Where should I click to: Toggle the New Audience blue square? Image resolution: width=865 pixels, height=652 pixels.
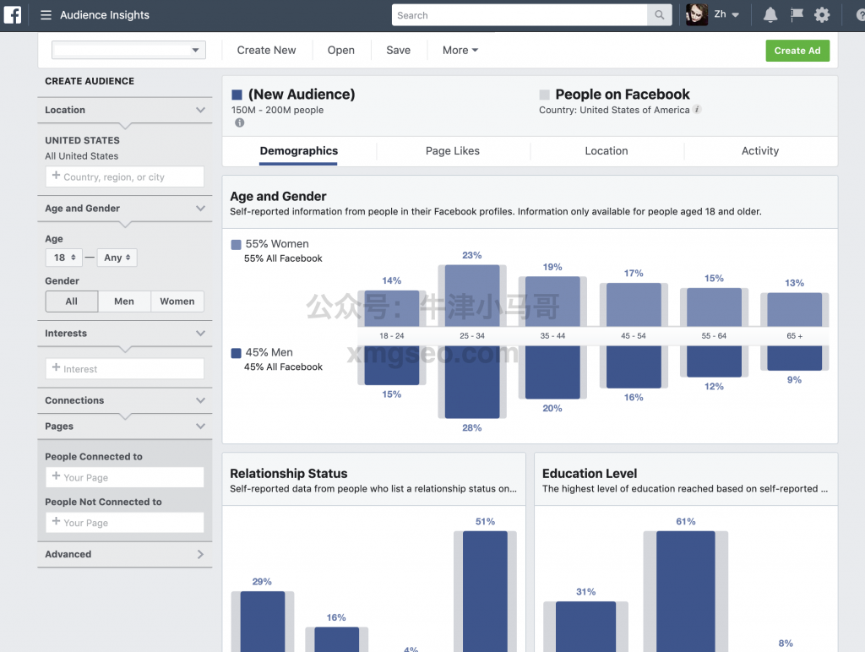coord(237,95)
